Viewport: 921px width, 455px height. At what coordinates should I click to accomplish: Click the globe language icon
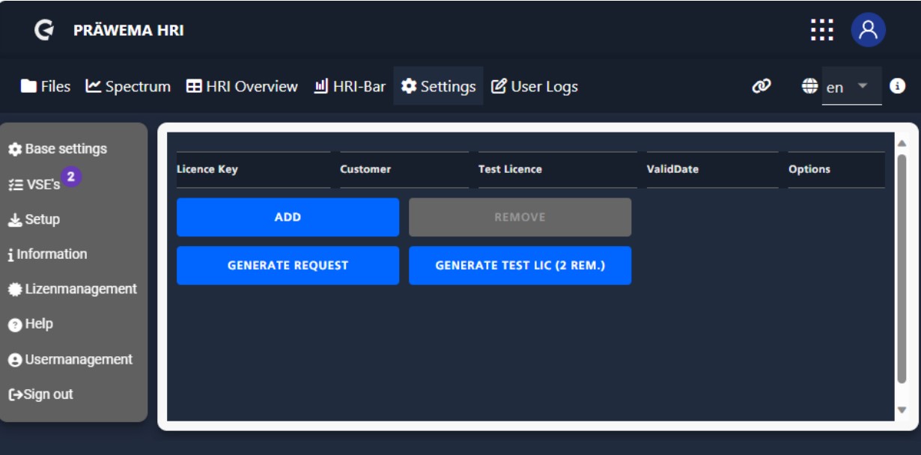[x=809, y=87]
